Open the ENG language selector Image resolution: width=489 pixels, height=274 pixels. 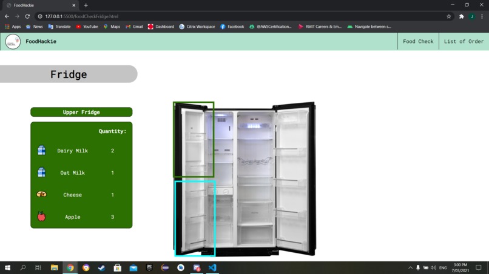pyautogui.click(x=443, y=268)
